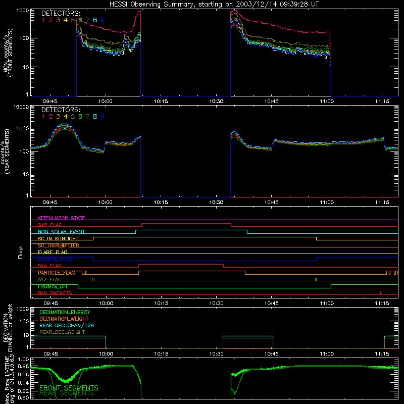Click the 0.94 value on livetime axis
404x404 pixels.
[x=23, y=383]
